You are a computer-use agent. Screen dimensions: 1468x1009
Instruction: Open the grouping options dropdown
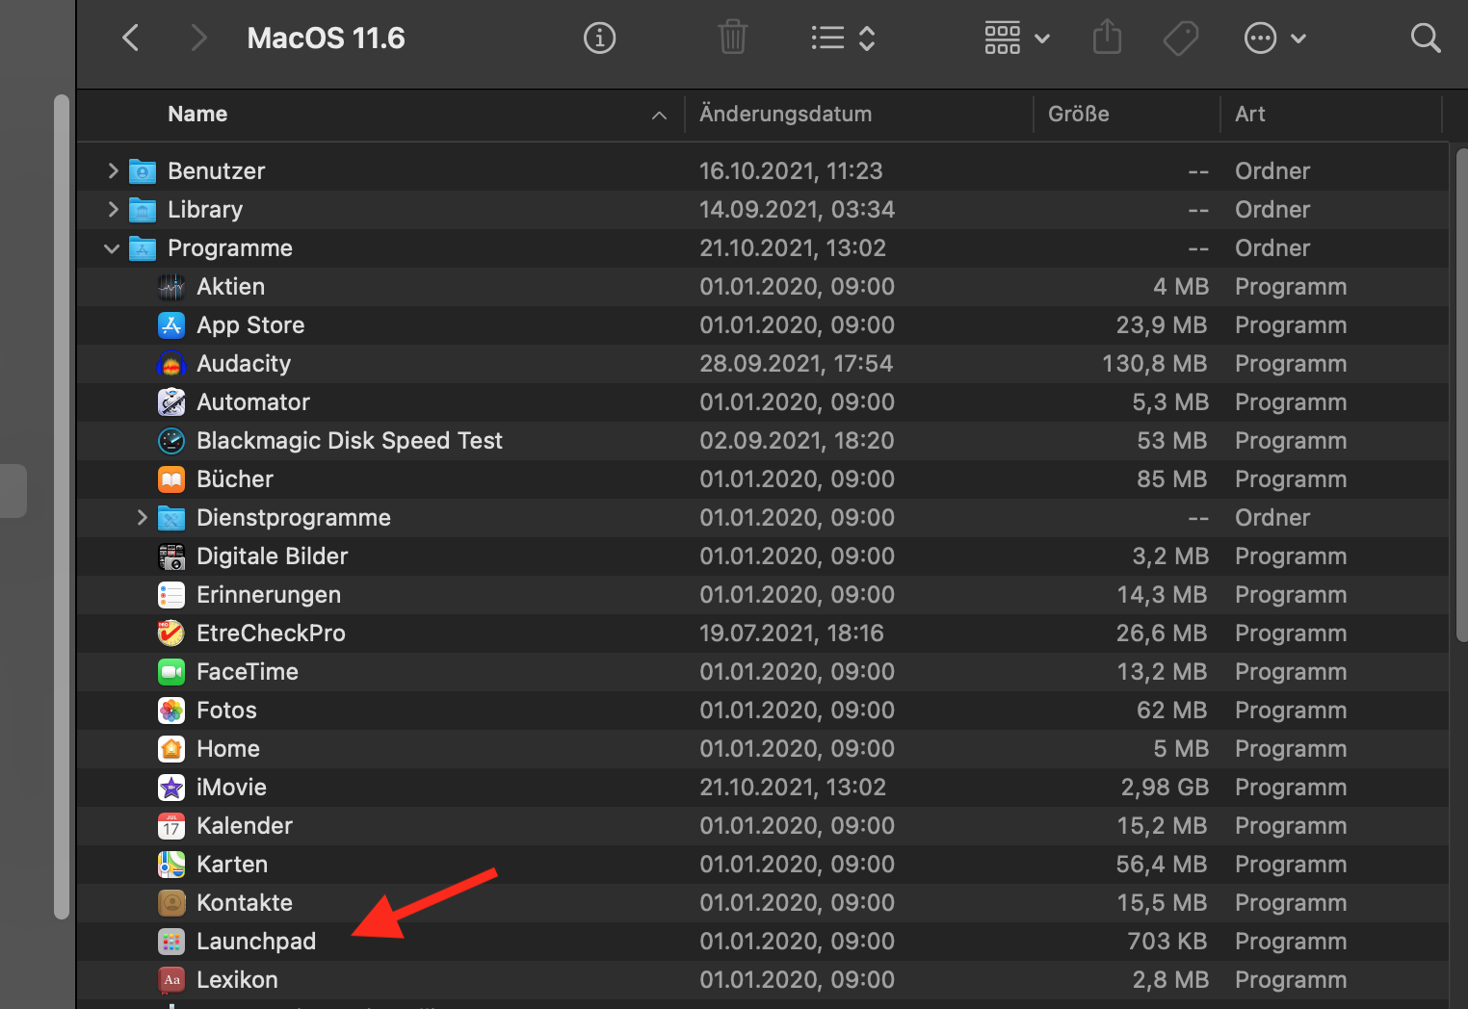(x=1016, y=39)
